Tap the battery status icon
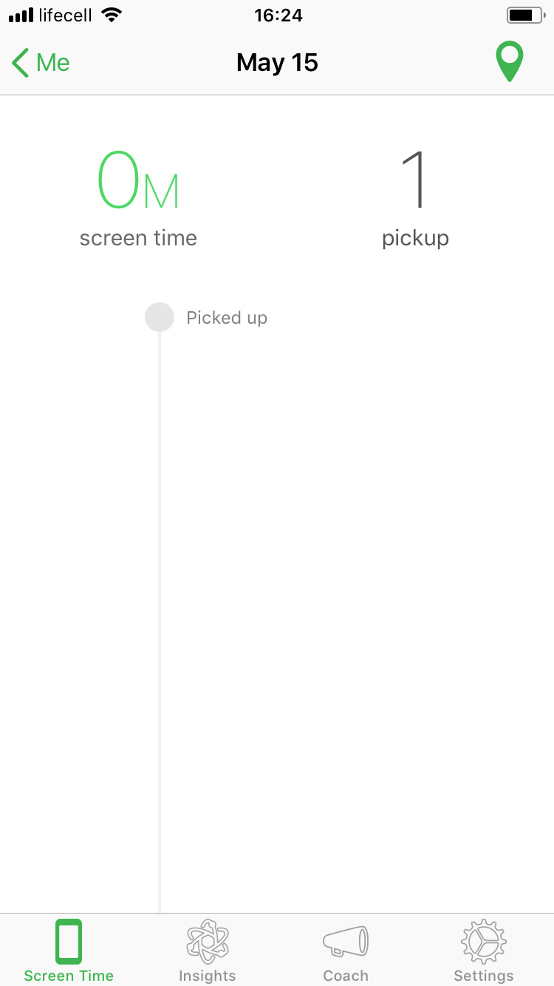This screenshot has height=986, width=554. click(524, 16)
